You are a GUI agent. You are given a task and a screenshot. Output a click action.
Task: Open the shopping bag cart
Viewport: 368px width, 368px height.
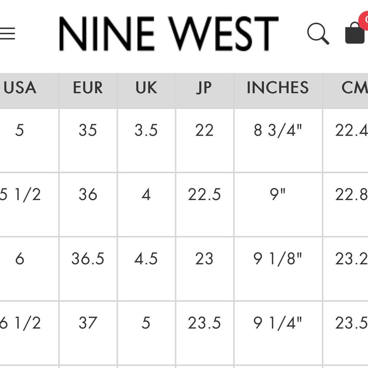354,34
